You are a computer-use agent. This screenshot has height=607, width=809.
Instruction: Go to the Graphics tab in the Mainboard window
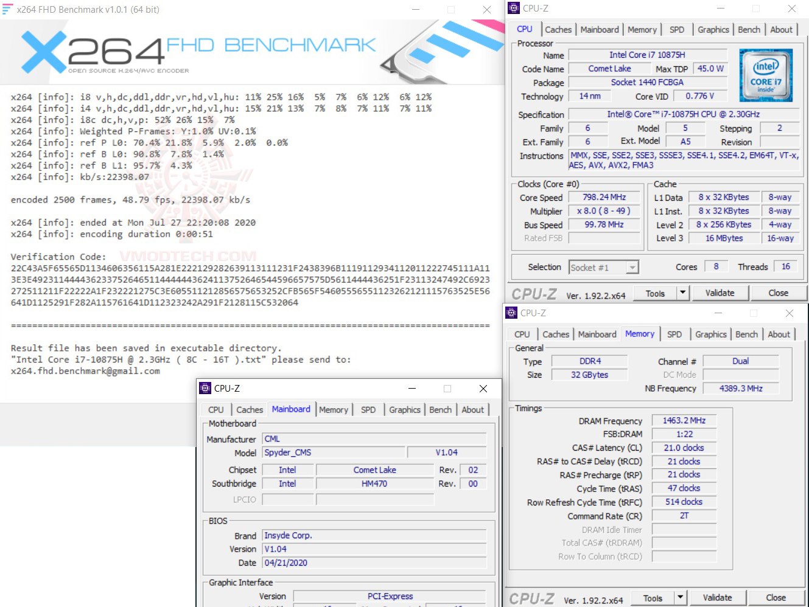[x=405, y=410]
